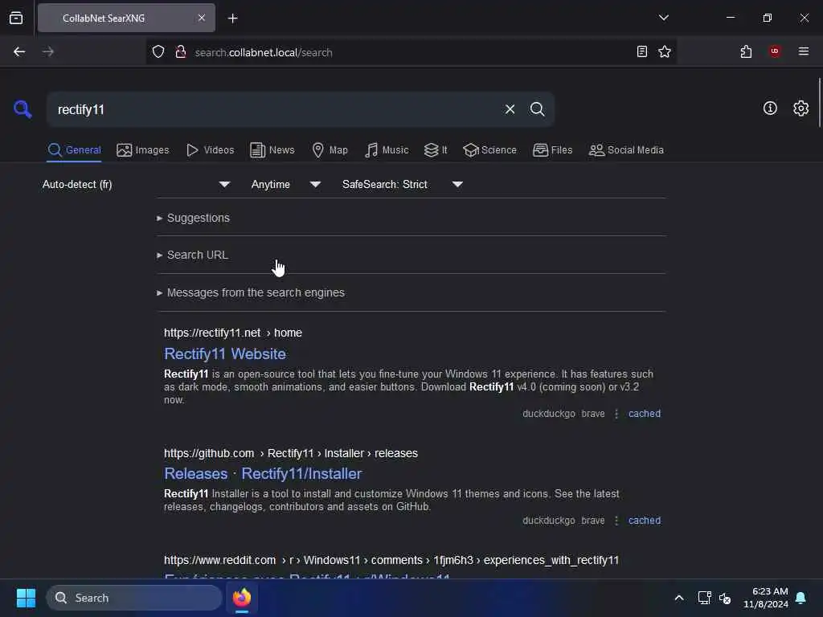Viewport: 823px width, 617px height.
Task: Click the page vertical scrollbar
Action: pyautogui.click(x=819, y=102)
